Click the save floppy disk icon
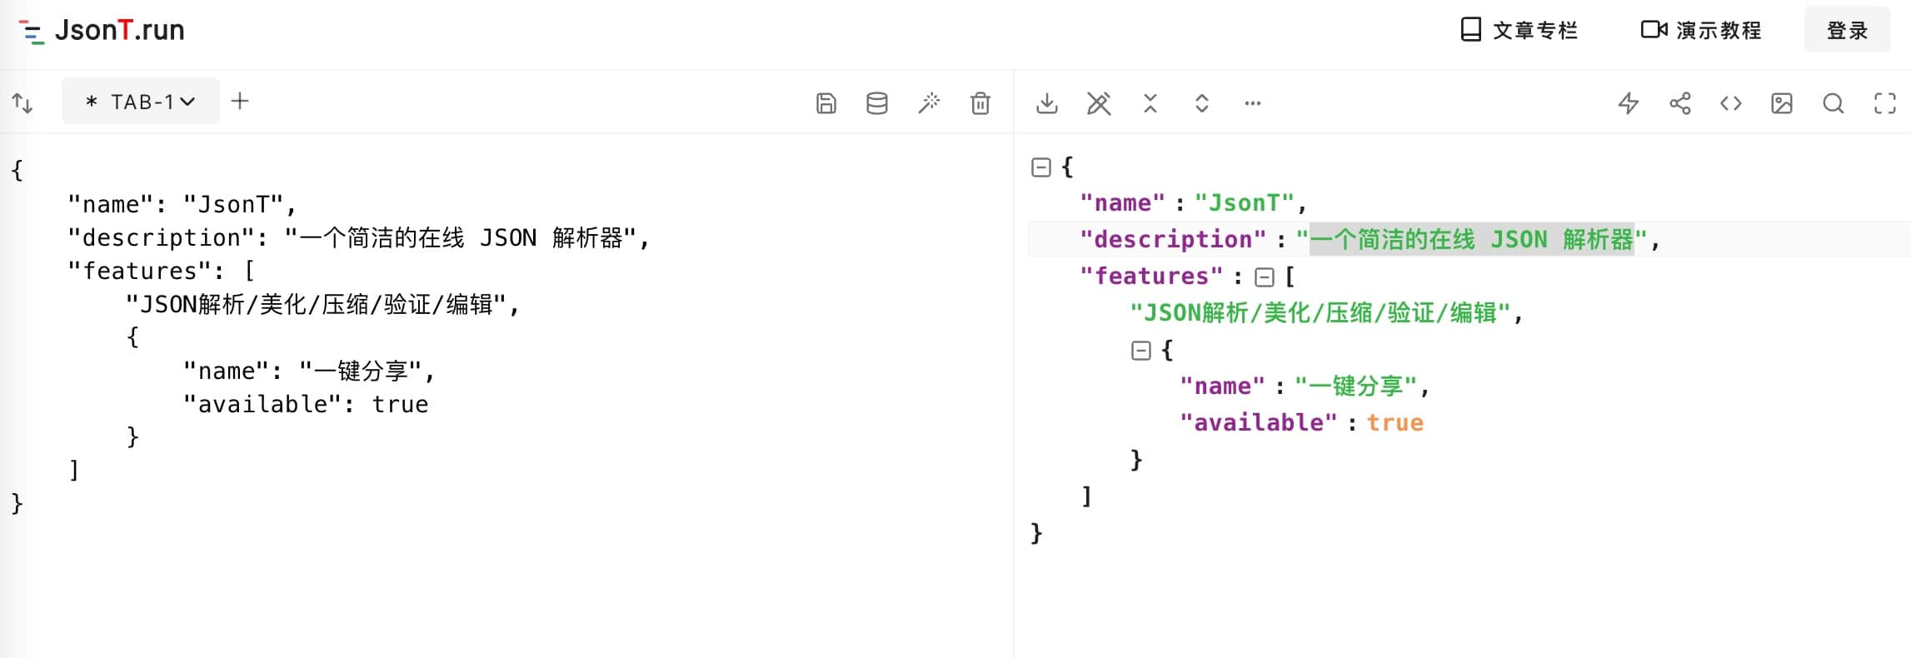Image resolution: width=1911 pixels, height=658 pixels. (x=826, y=103)
